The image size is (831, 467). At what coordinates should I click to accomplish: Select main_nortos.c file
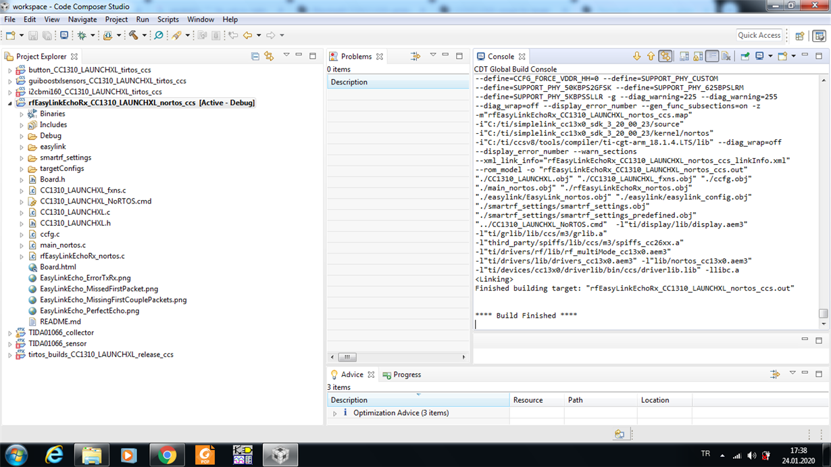coord(63,245)
